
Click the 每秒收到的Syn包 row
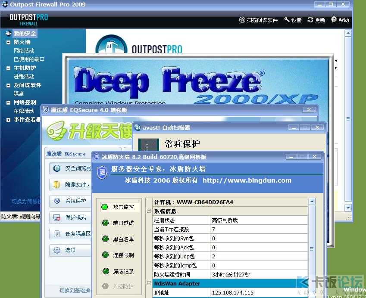[x=231, y=238]
